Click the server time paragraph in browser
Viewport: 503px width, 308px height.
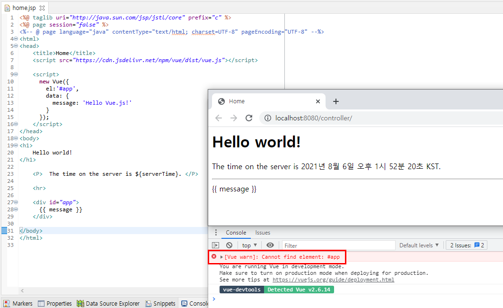pos(326,167)
